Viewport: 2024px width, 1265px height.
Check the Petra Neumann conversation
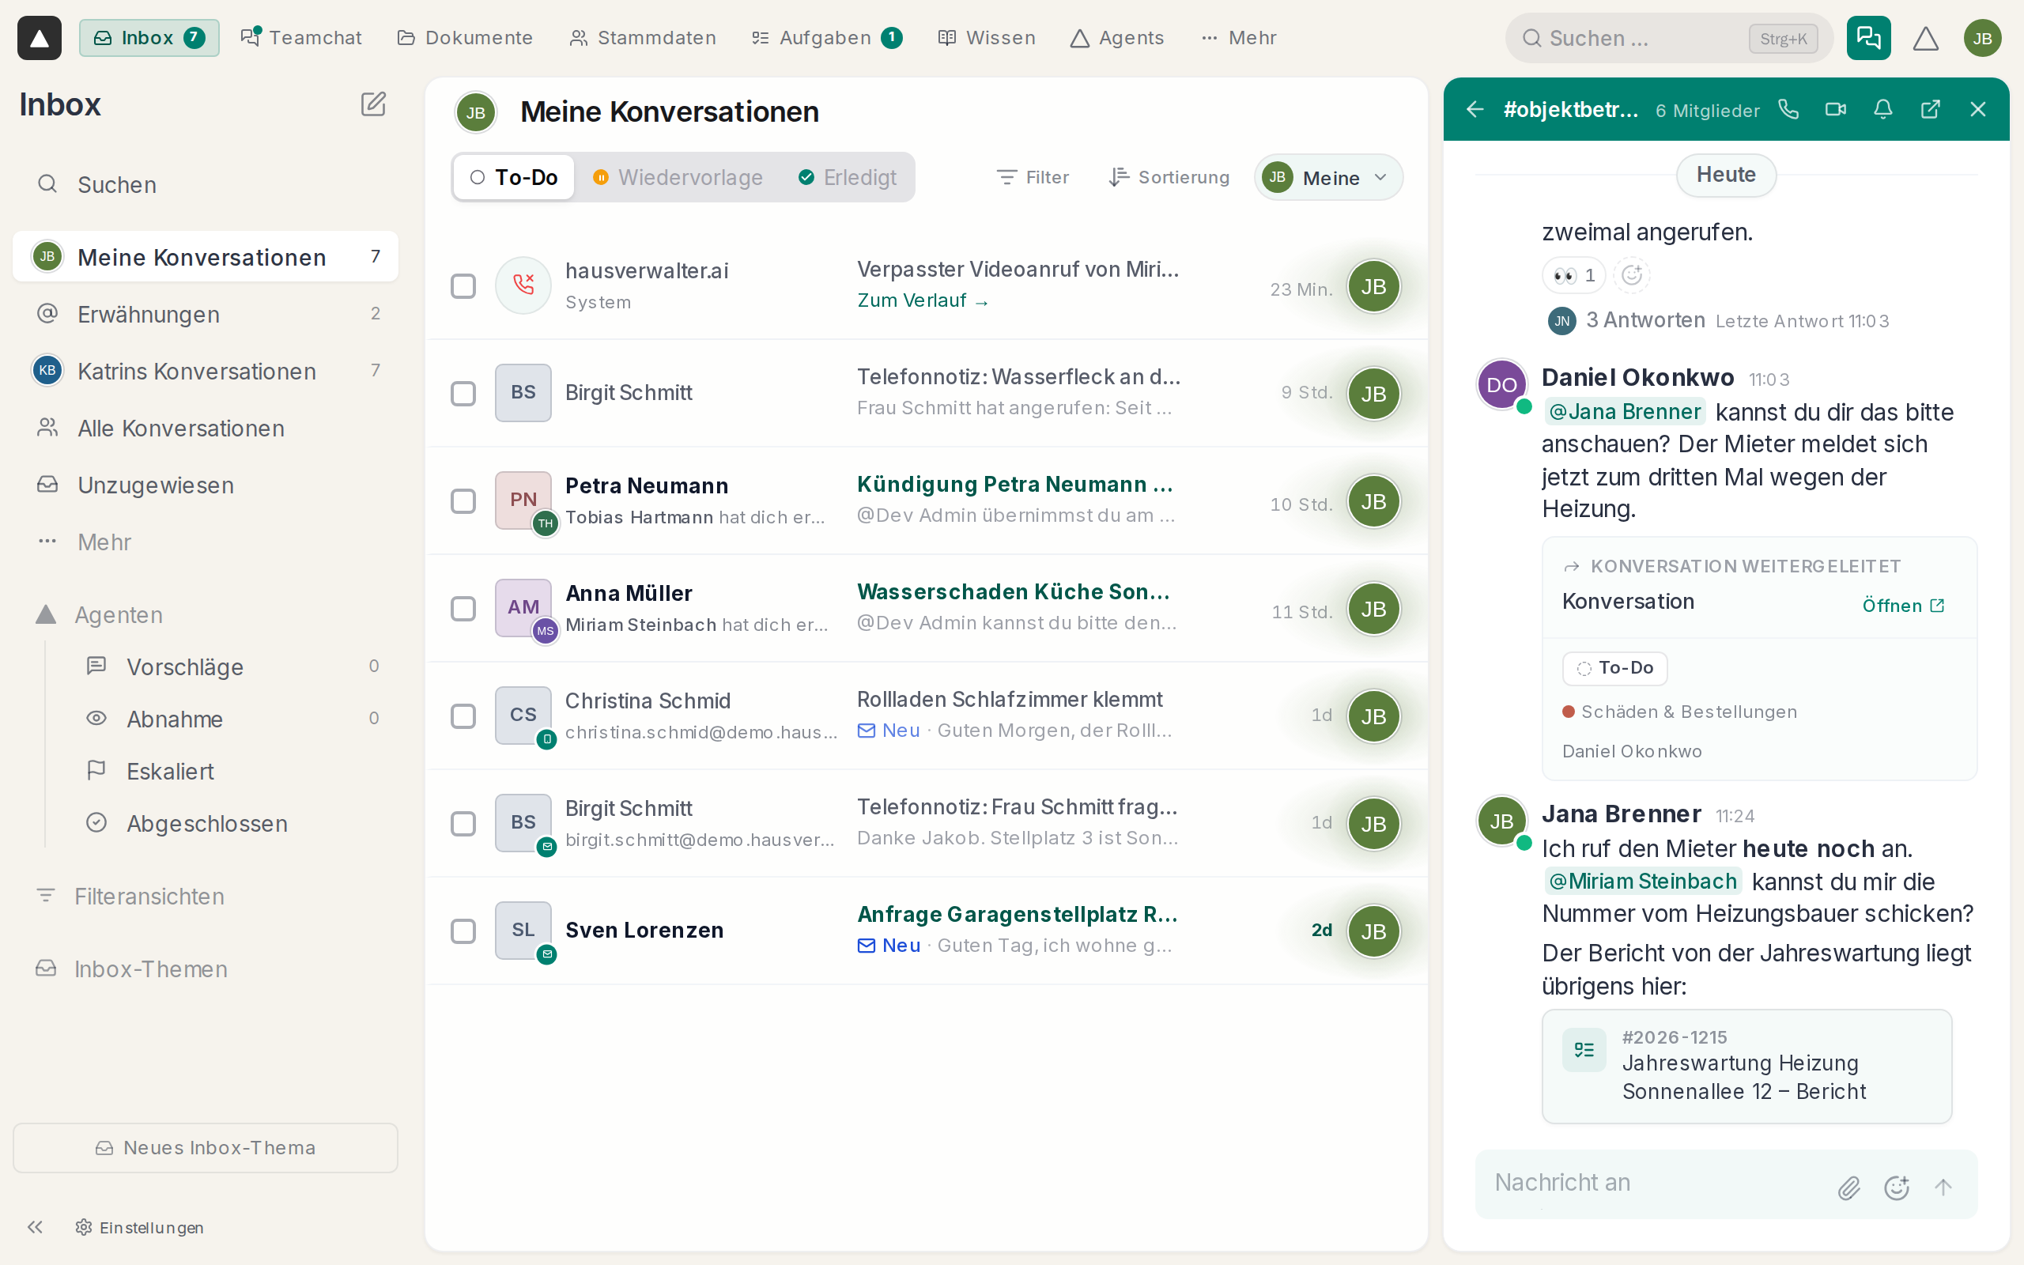[x=463, y=501]
